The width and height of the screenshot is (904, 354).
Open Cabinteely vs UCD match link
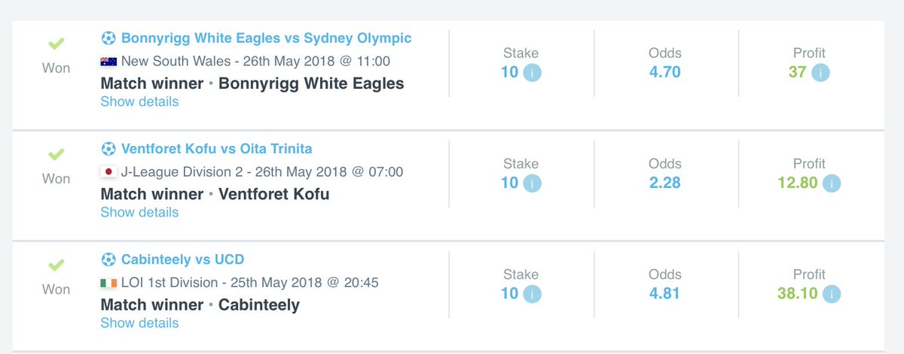[182, 259]
